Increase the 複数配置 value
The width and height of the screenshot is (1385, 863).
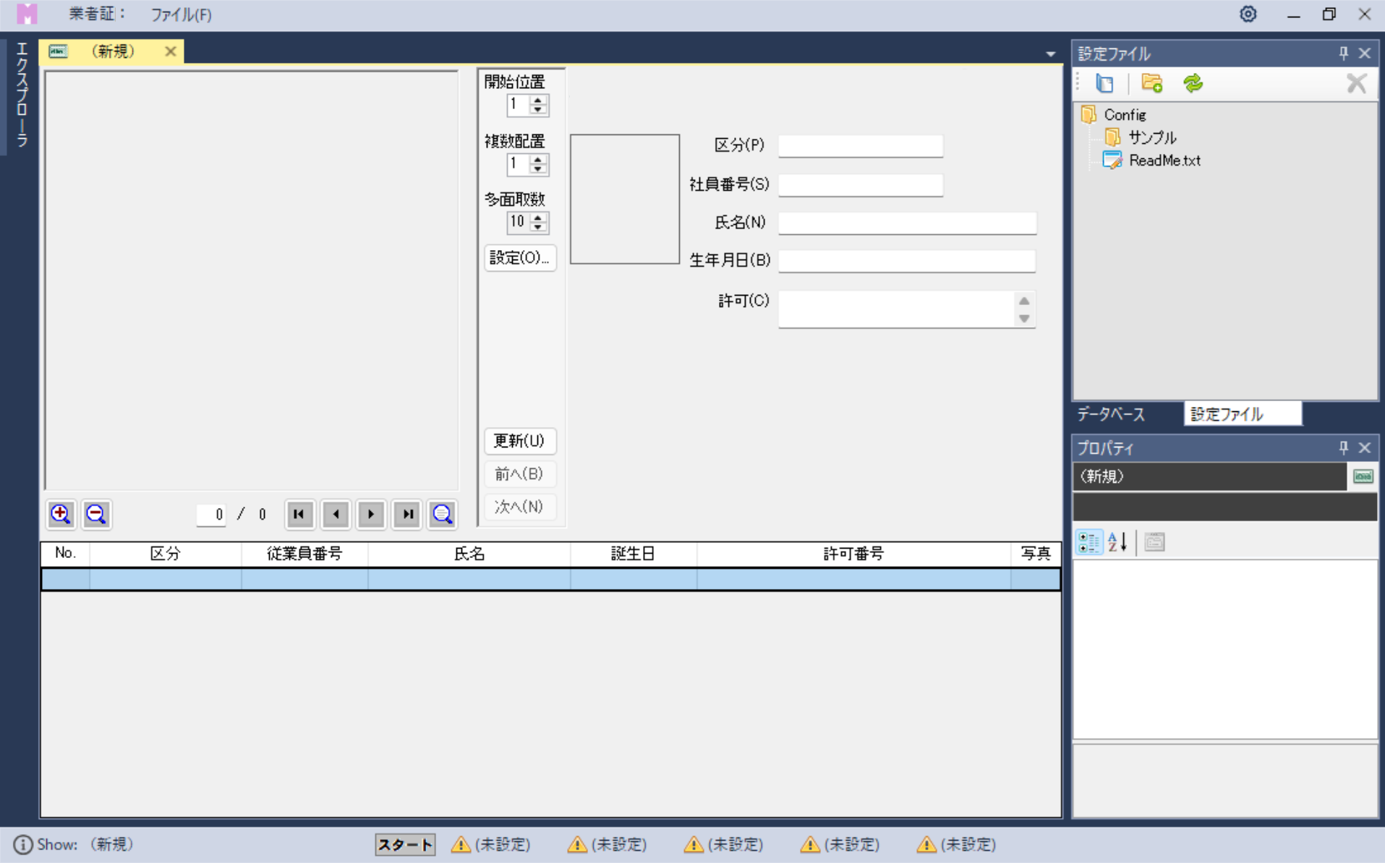pos(537,159)
